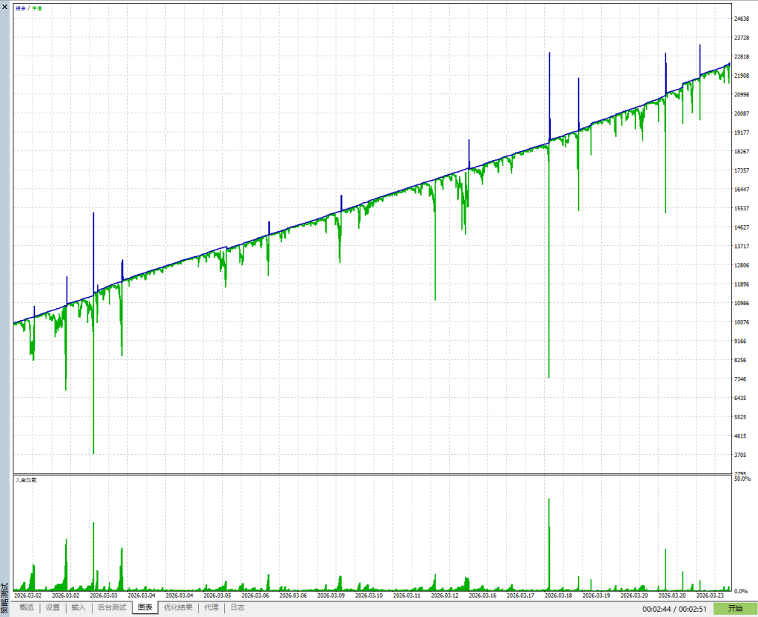This screenshot has height=617, width=758.
Task: Click the tallest deposit load spike on 2026.03.18
Action: click(549, 544)
